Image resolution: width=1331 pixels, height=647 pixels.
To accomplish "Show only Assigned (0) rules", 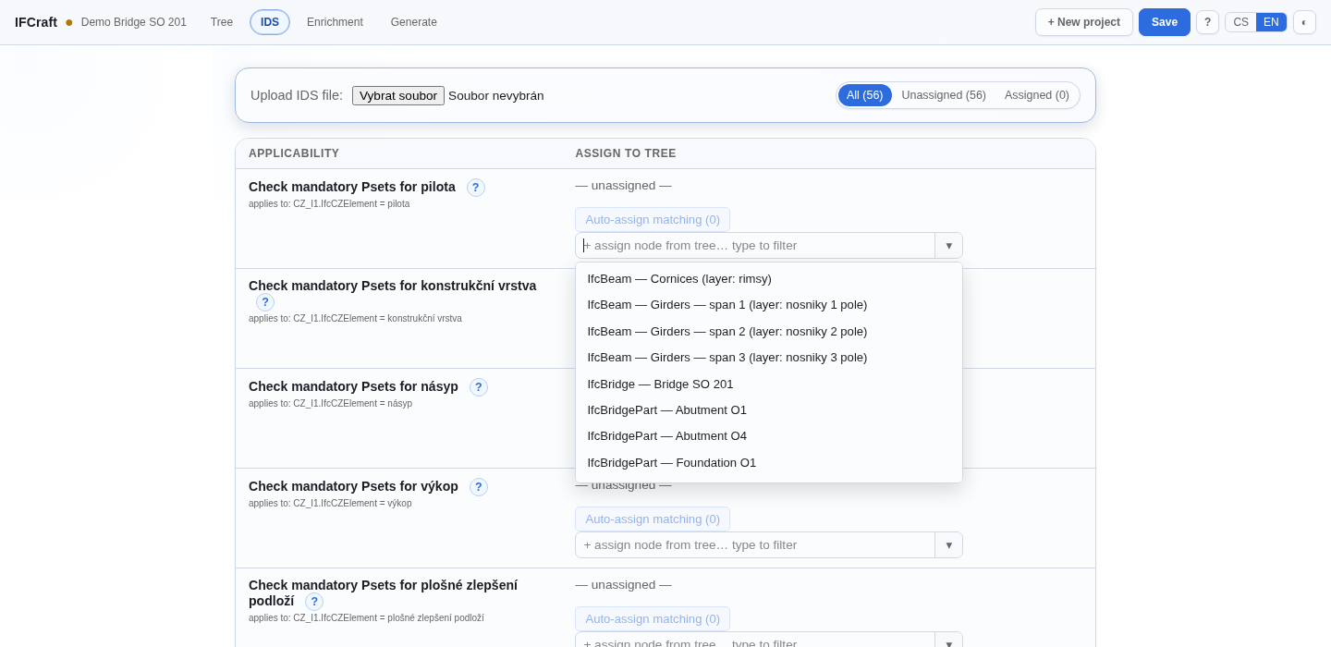I will [x=1037, y=95].
